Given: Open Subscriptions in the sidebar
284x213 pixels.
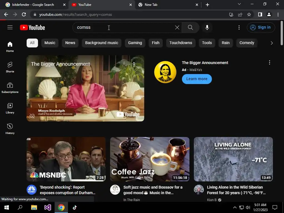Looking at the screenshot, I should (x=10, y=88).
